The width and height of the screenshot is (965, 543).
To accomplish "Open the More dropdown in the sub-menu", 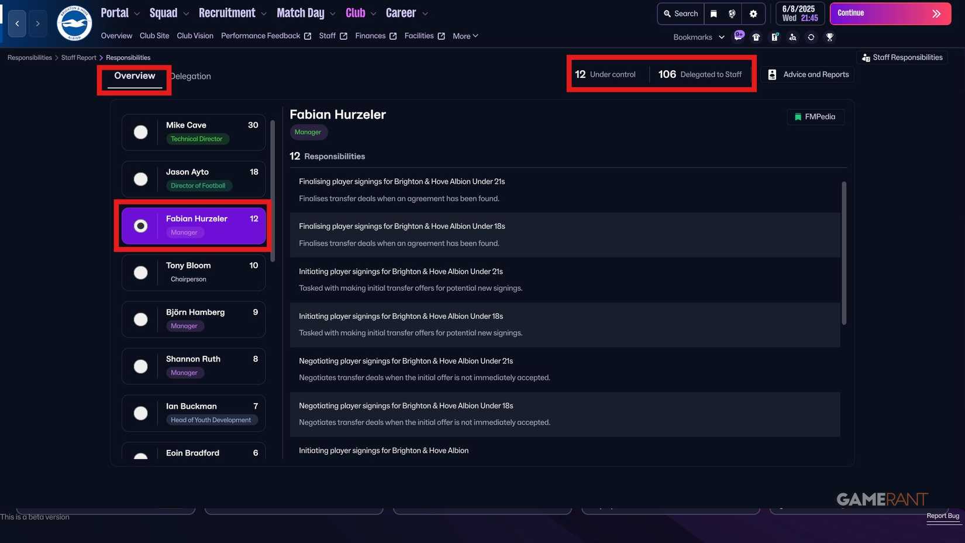I will [x=465, y=36].
